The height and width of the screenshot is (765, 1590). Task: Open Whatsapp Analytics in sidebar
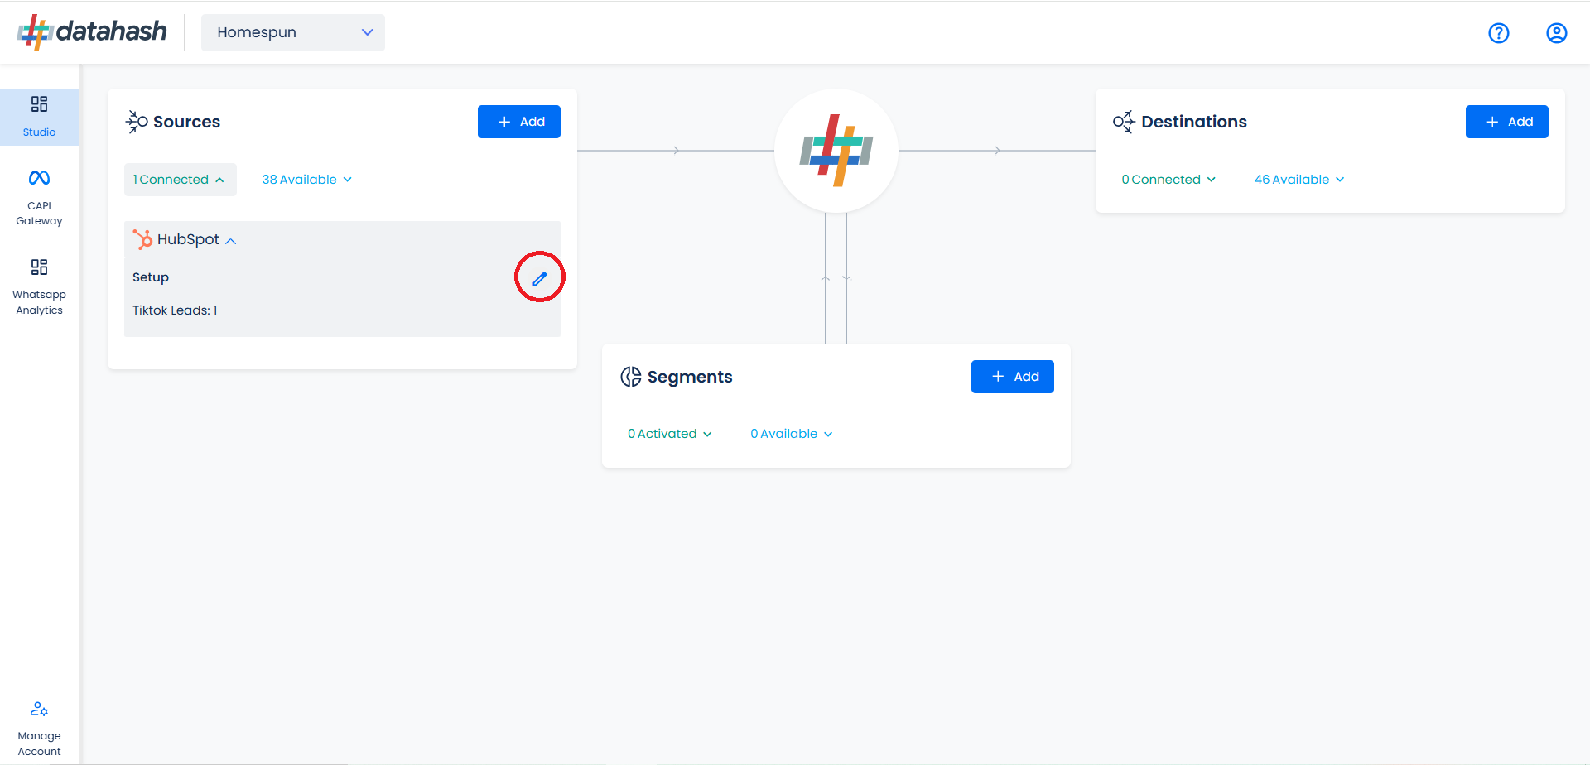(x=39, y=286)
